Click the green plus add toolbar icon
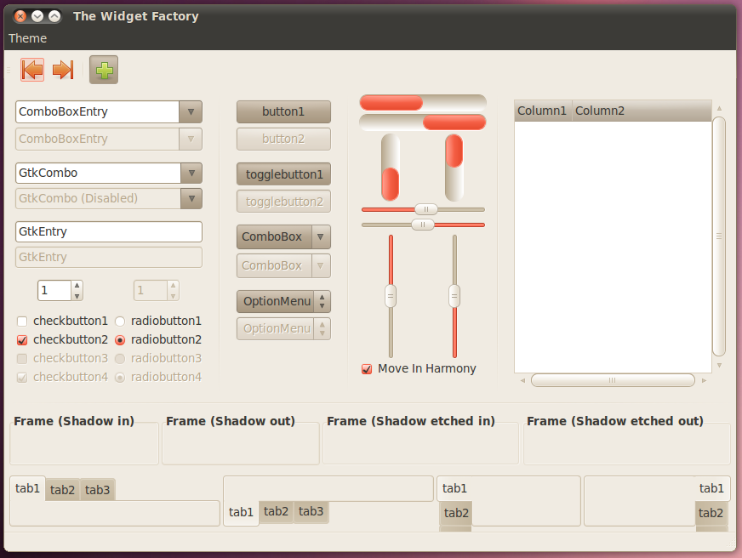The height and width of the screenshot is (558, 742). click(104, 70)
